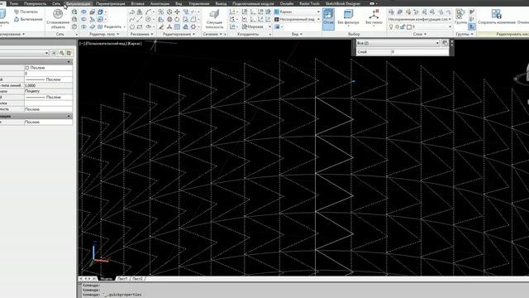Open the Несохраненный вид view dropdown
This screenshot has width=529, height=298.
(x=297, y=19)
